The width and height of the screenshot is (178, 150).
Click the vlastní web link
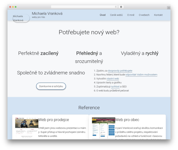[x=113, y=79]
